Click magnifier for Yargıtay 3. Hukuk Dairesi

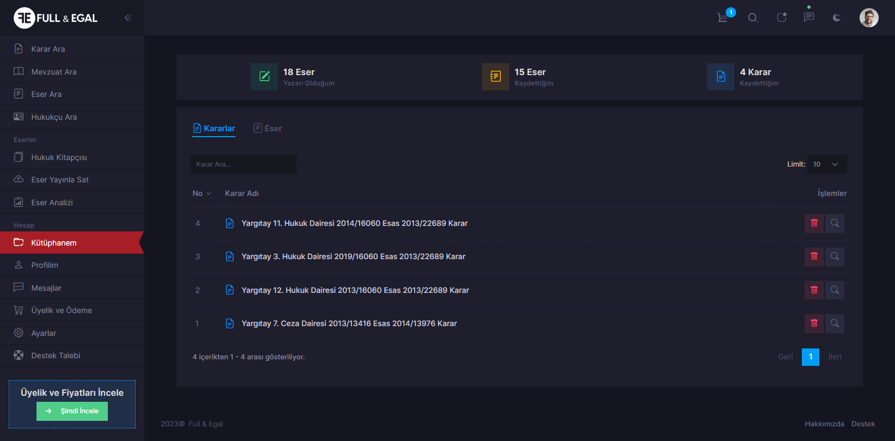click(835, 256)
